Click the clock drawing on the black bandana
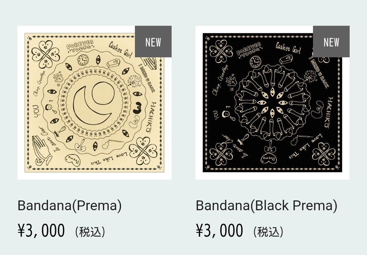Screen dimensions: 367x255 pyautogui.click(x=255, y=61)
